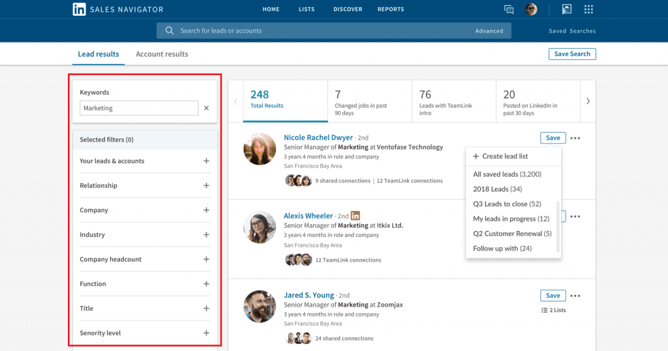Open the apps grid icon
This screenshot has height=351, width=668.
588,9
